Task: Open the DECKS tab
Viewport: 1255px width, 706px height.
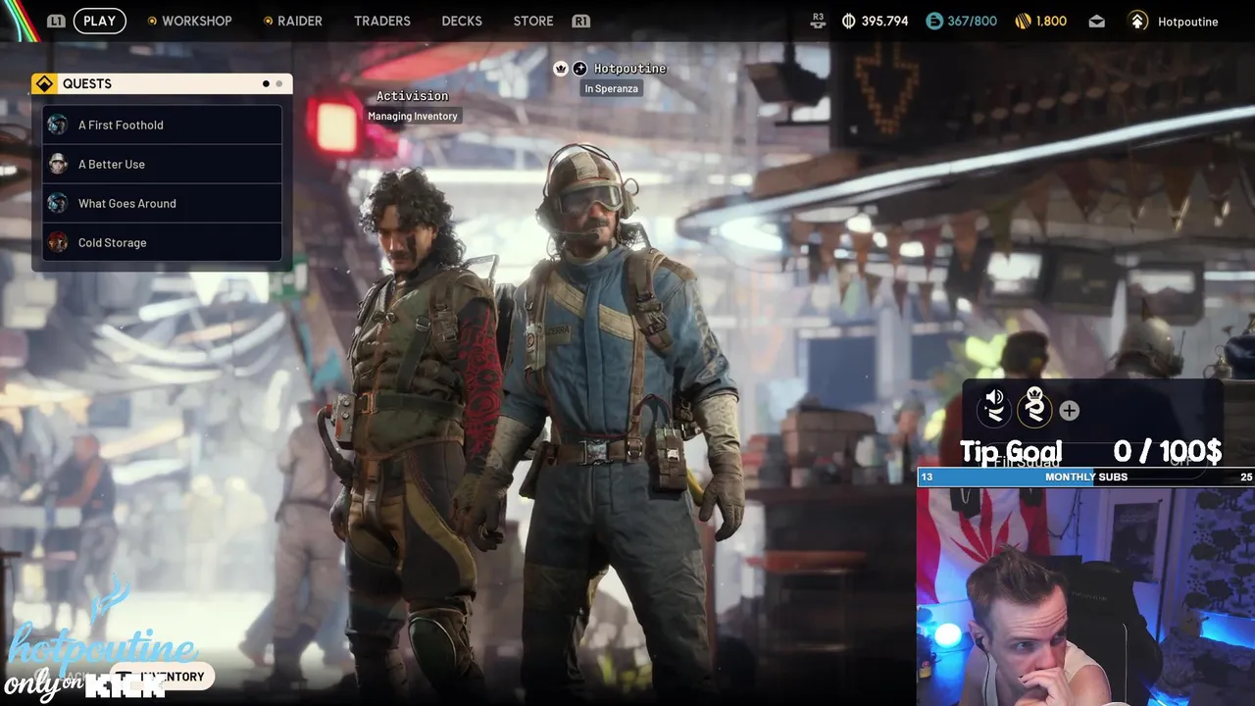Action: tap(462, 21)
